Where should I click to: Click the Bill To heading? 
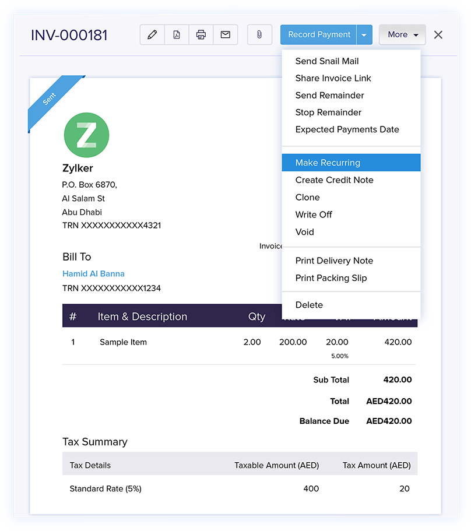click(x=77, y=256)
